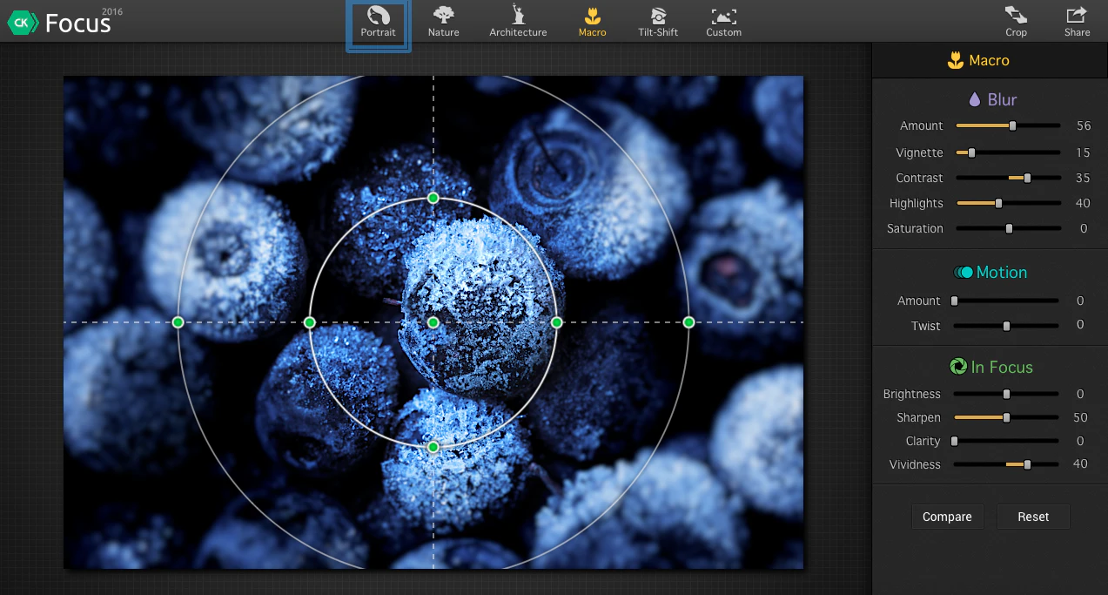
Task: Adjust the Brightness slider
Action: click(1005, 394)
